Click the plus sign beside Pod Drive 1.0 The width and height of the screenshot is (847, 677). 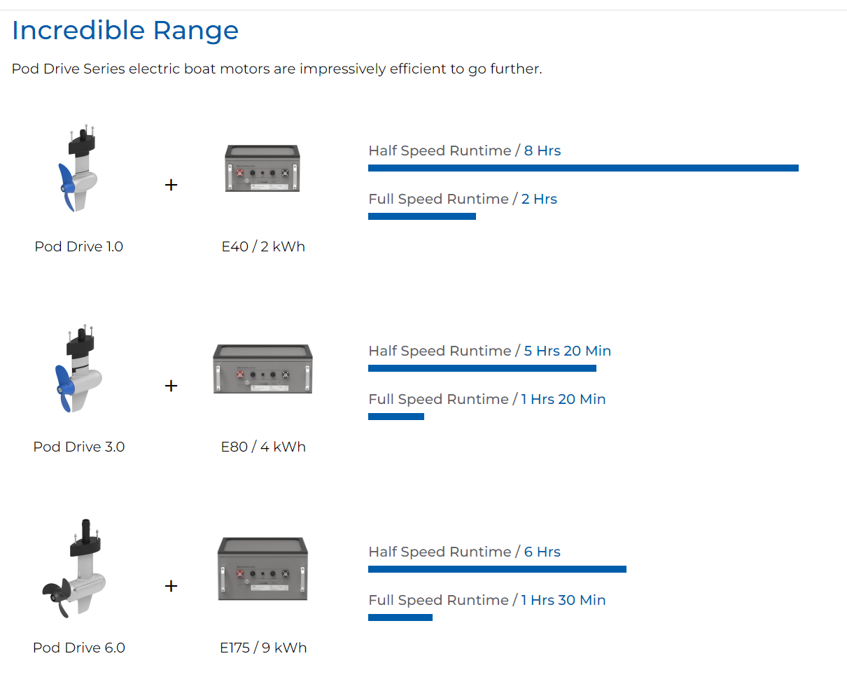coord(171,185)
